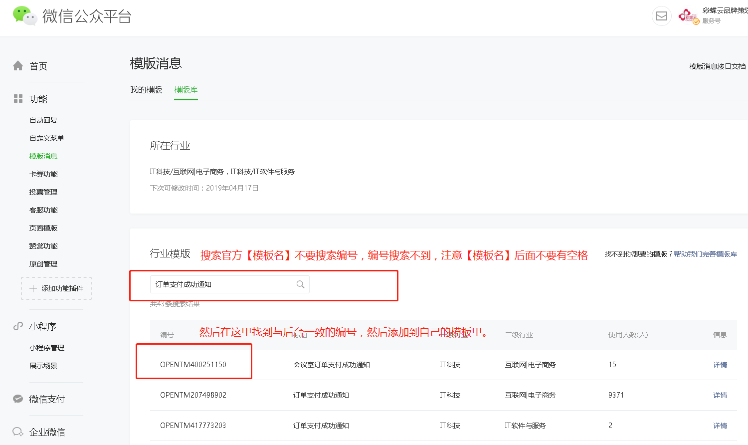
Task: Click the grid icon beside 功能
Action: click(x=18, y=99)
